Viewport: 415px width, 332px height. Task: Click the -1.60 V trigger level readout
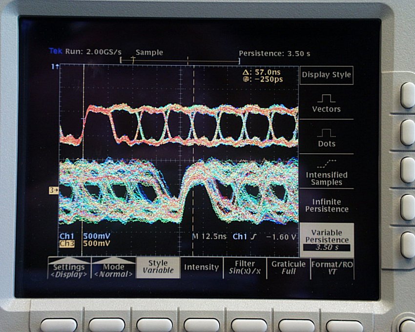(281, 237)
